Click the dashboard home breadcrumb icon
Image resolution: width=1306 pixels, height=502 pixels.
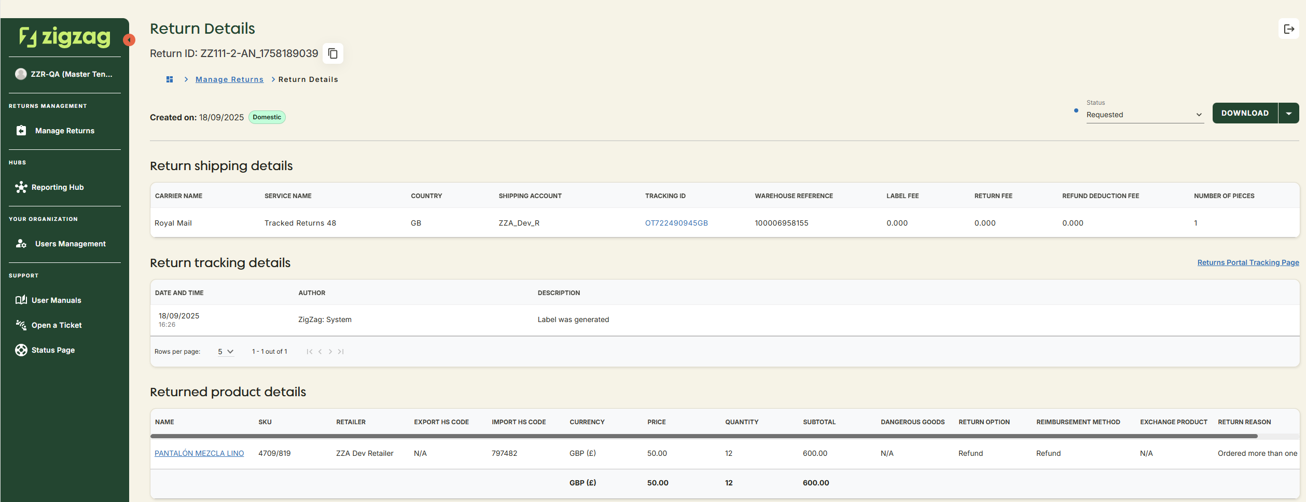pyautogui.click(x=170, y=79)
